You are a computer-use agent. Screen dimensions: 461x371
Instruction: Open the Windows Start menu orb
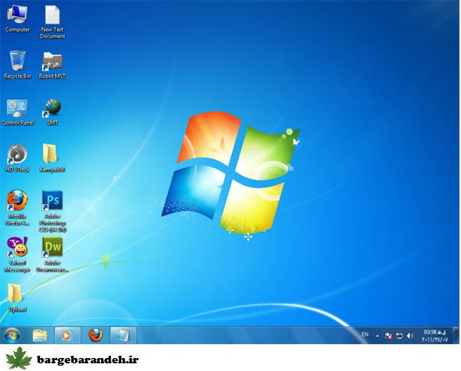12,335
